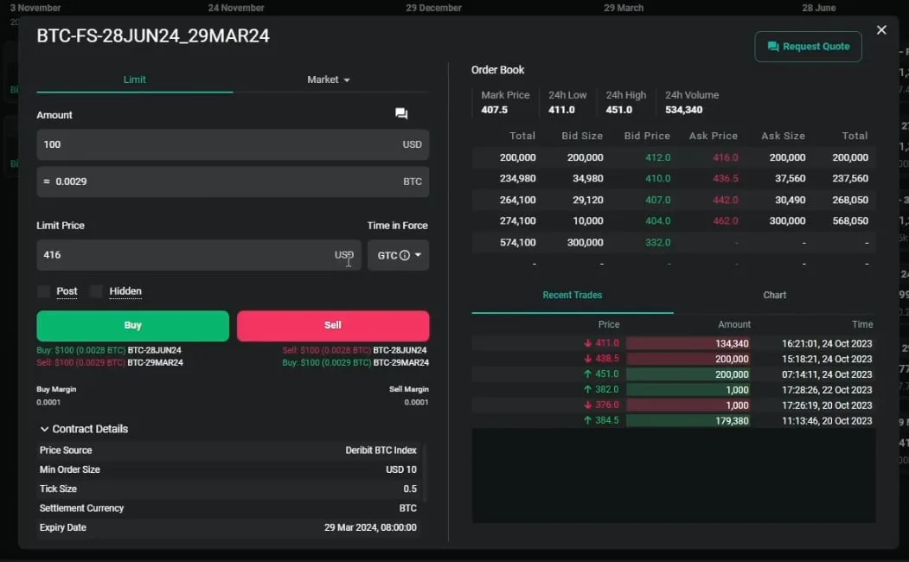Click the 179,380 trade amount bar

688,420
